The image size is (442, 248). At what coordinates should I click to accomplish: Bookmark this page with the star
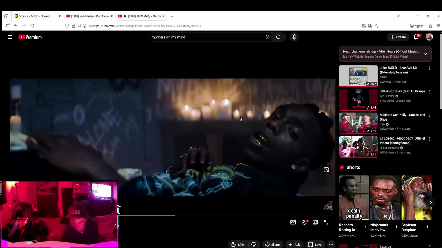(x=377, y=26)
